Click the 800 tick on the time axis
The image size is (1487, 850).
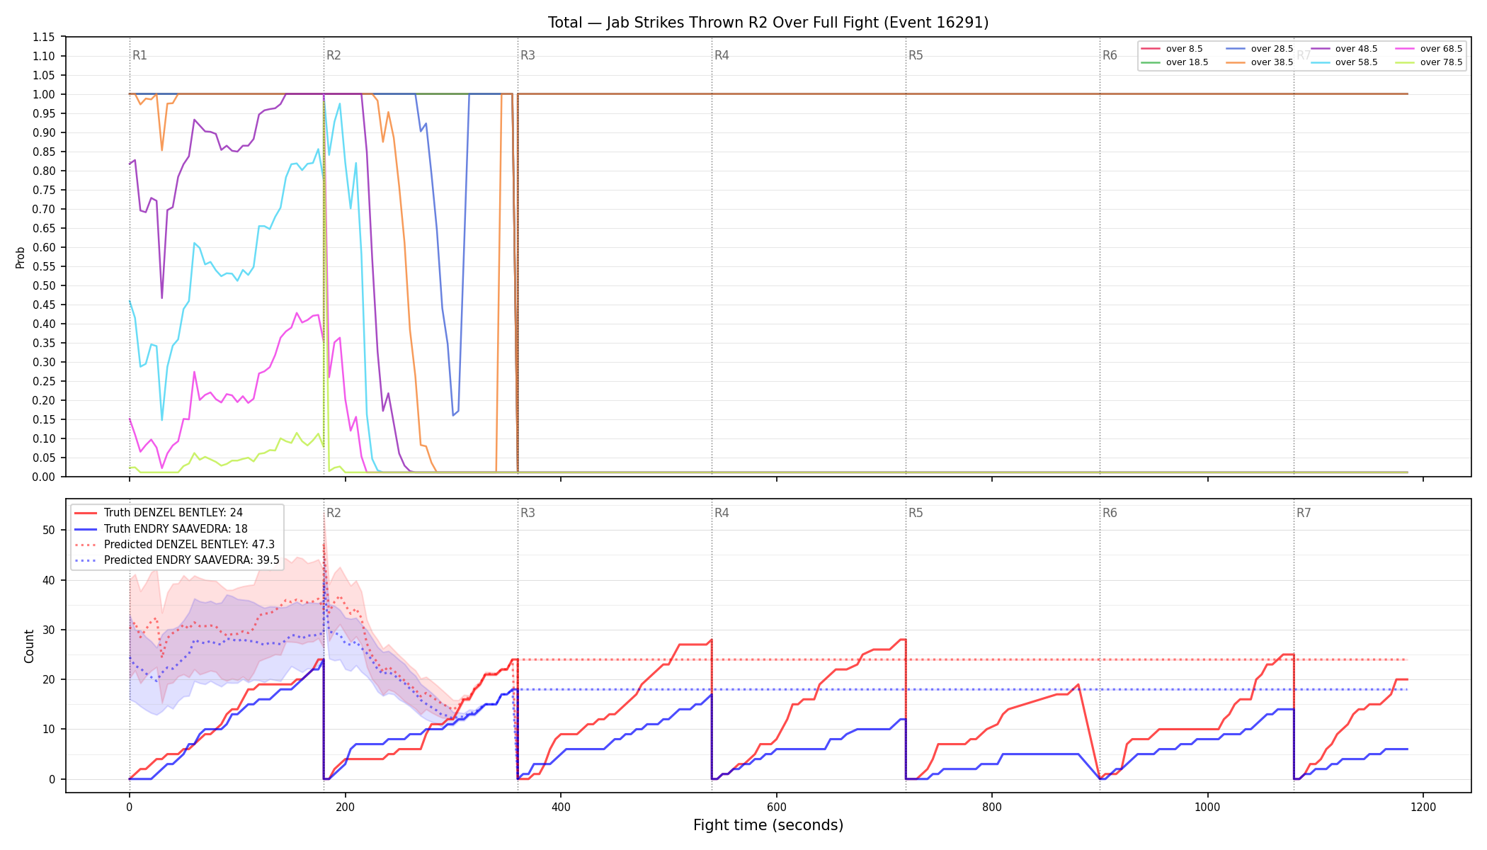coord(992,807)
